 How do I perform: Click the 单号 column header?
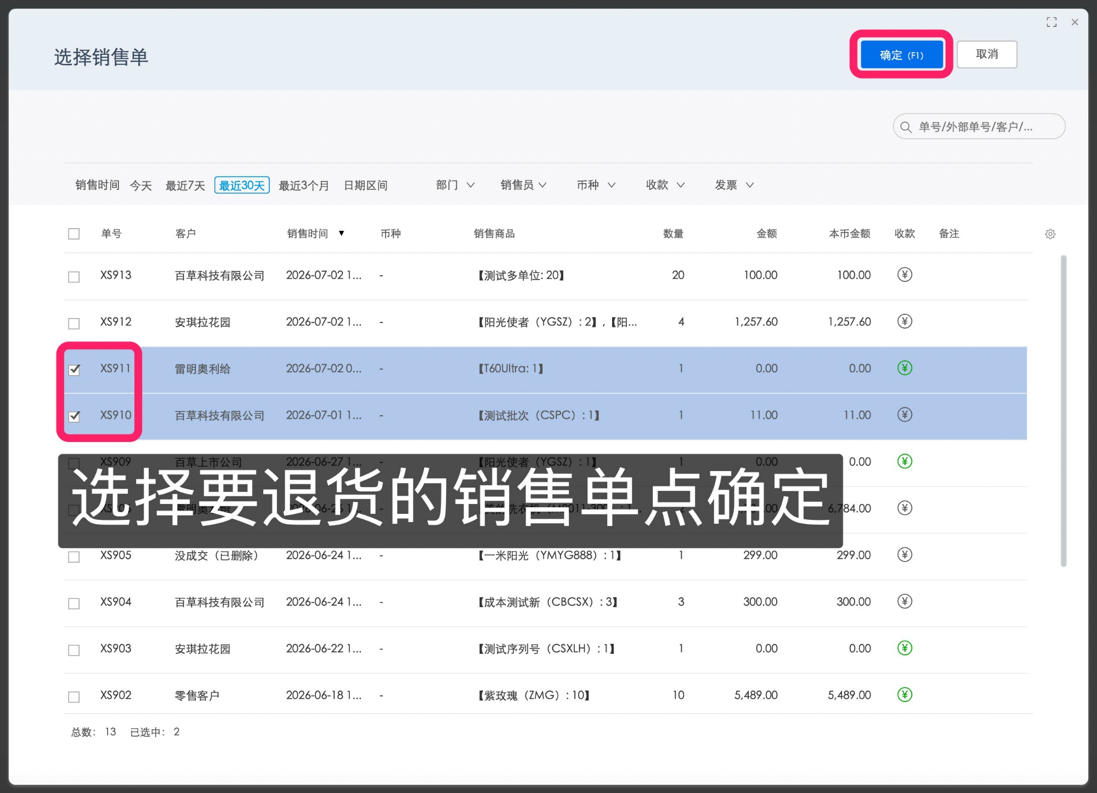point(111,234)
